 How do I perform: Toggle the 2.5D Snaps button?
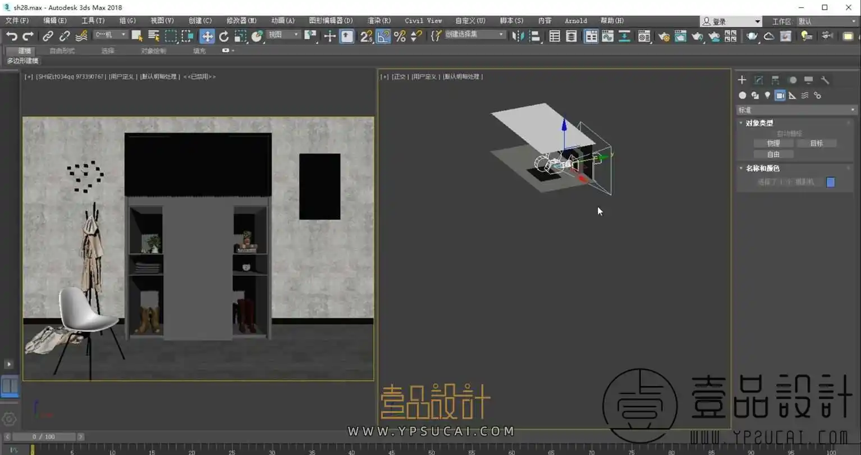(366, 36)
